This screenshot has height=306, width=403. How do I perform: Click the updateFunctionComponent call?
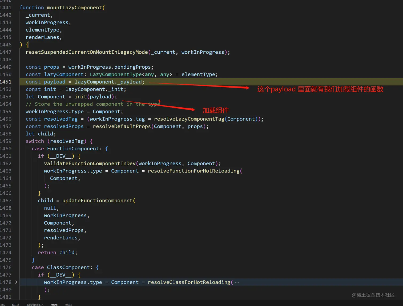(97, 201)
